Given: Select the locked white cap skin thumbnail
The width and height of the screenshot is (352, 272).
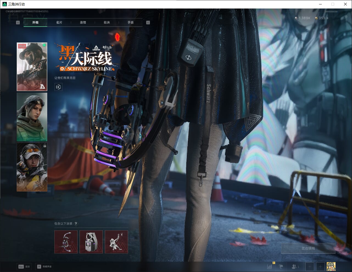Looking at the screenshot, I should click(x=32, y=167).
